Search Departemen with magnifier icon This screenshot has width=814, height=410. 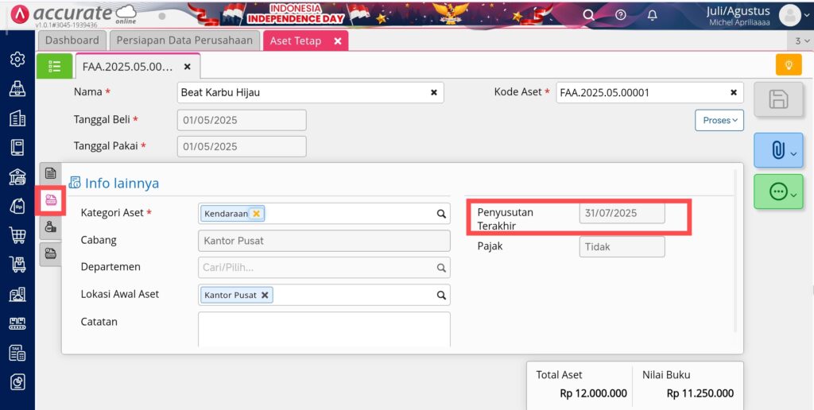click(x=440, y=268)
